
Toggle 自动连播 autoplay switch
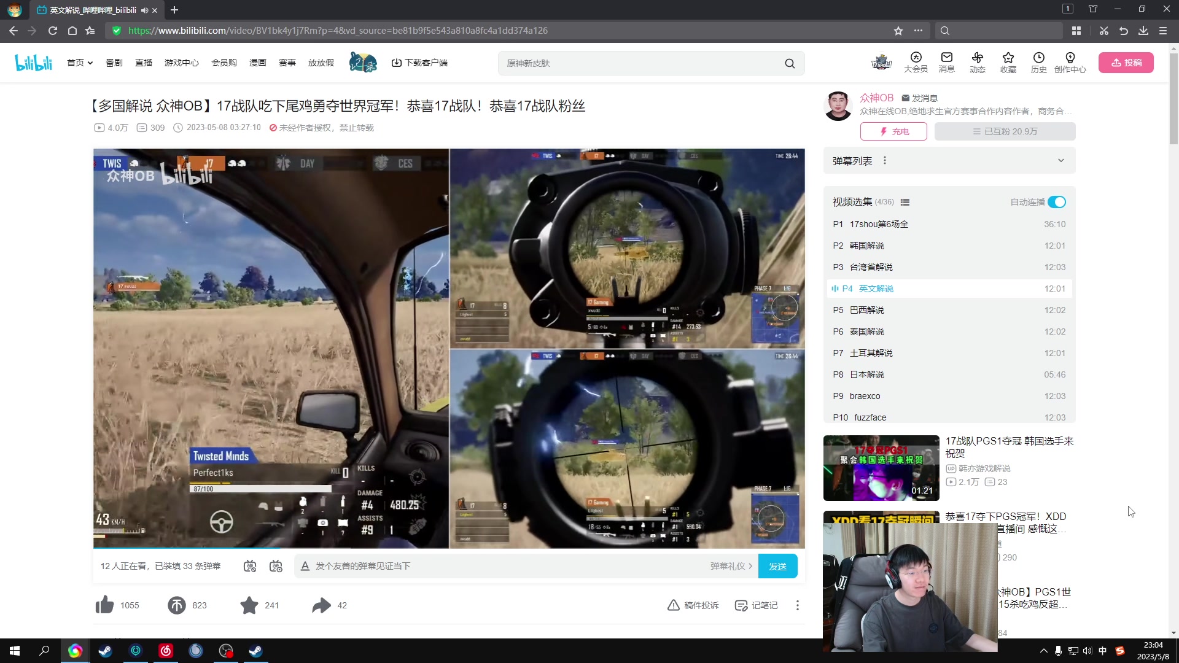coord(1057,202)
